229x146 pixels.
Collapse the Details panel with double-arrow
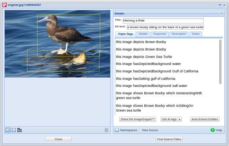pyautogui.click(x=222, y=13)
